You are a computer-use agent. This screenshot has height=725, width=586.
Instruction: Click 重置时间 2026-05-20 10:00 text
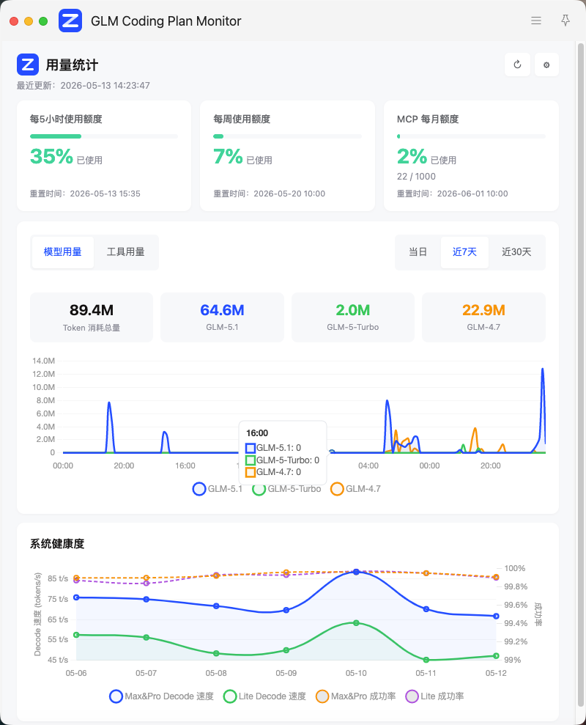269,194
